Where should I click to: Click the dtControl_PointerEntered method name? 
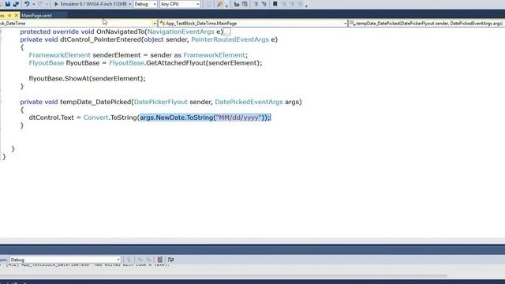[x=101, y=39]
